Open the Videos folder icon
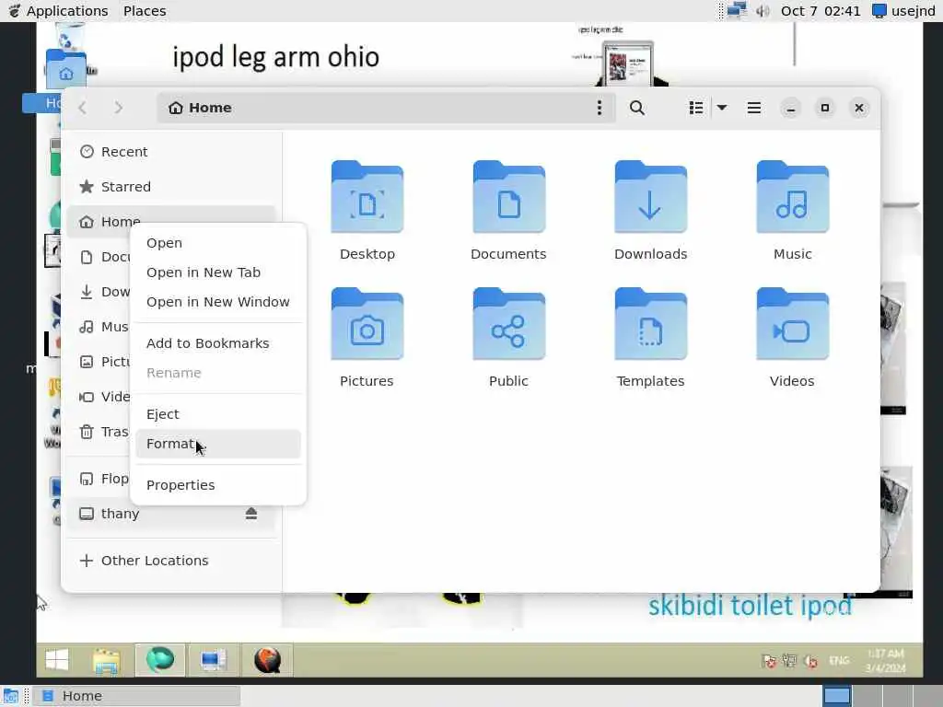The image size is (943, 707). click(792, 324)
